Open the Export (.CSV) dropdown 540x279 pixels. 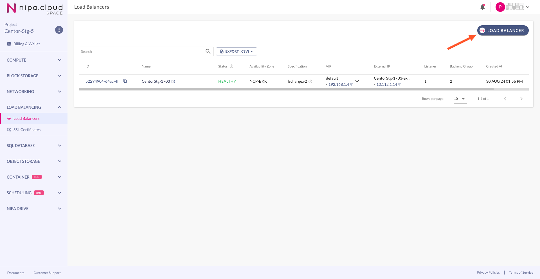coord(237,51)
